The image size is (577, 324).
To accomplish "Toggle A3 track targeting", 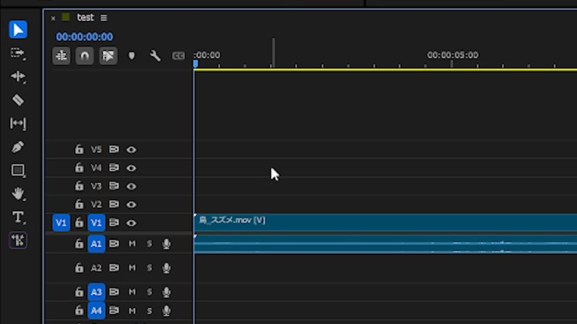I will click(96, 292).
